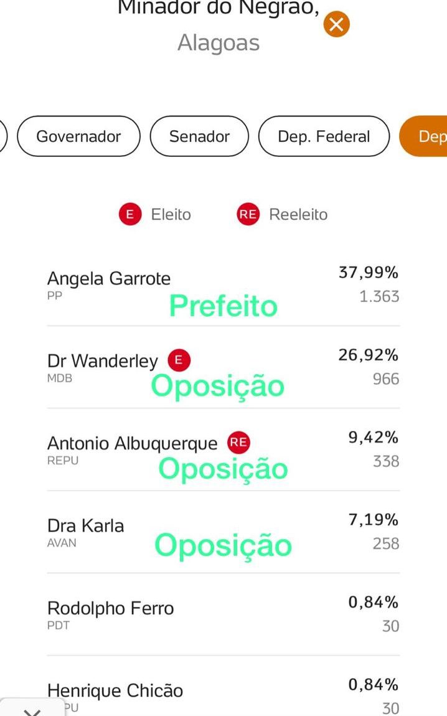Tap the 966 vote count

pyautogui.click(x=386, y=379)
